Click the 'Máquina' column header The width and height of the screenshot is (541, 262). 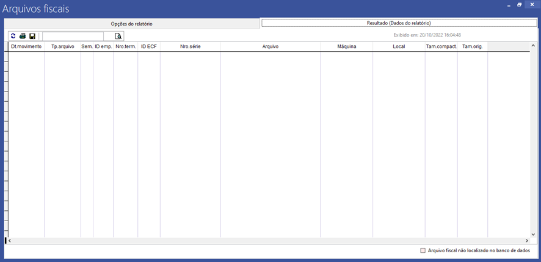point(346,46)
